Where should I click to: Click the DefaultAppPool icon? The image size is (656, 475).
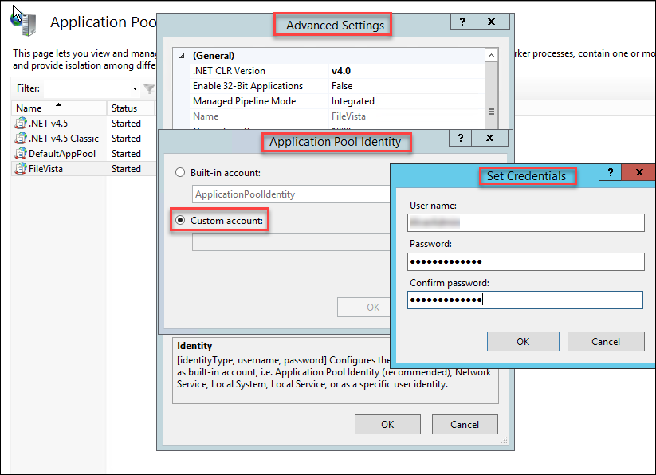(21, 154)
